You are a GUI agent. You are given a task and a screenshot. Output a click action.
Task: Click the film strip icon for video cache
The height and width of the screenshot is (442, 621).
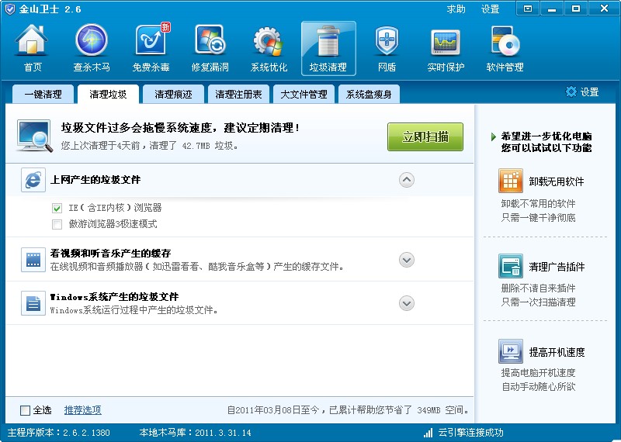coord(33,260)
